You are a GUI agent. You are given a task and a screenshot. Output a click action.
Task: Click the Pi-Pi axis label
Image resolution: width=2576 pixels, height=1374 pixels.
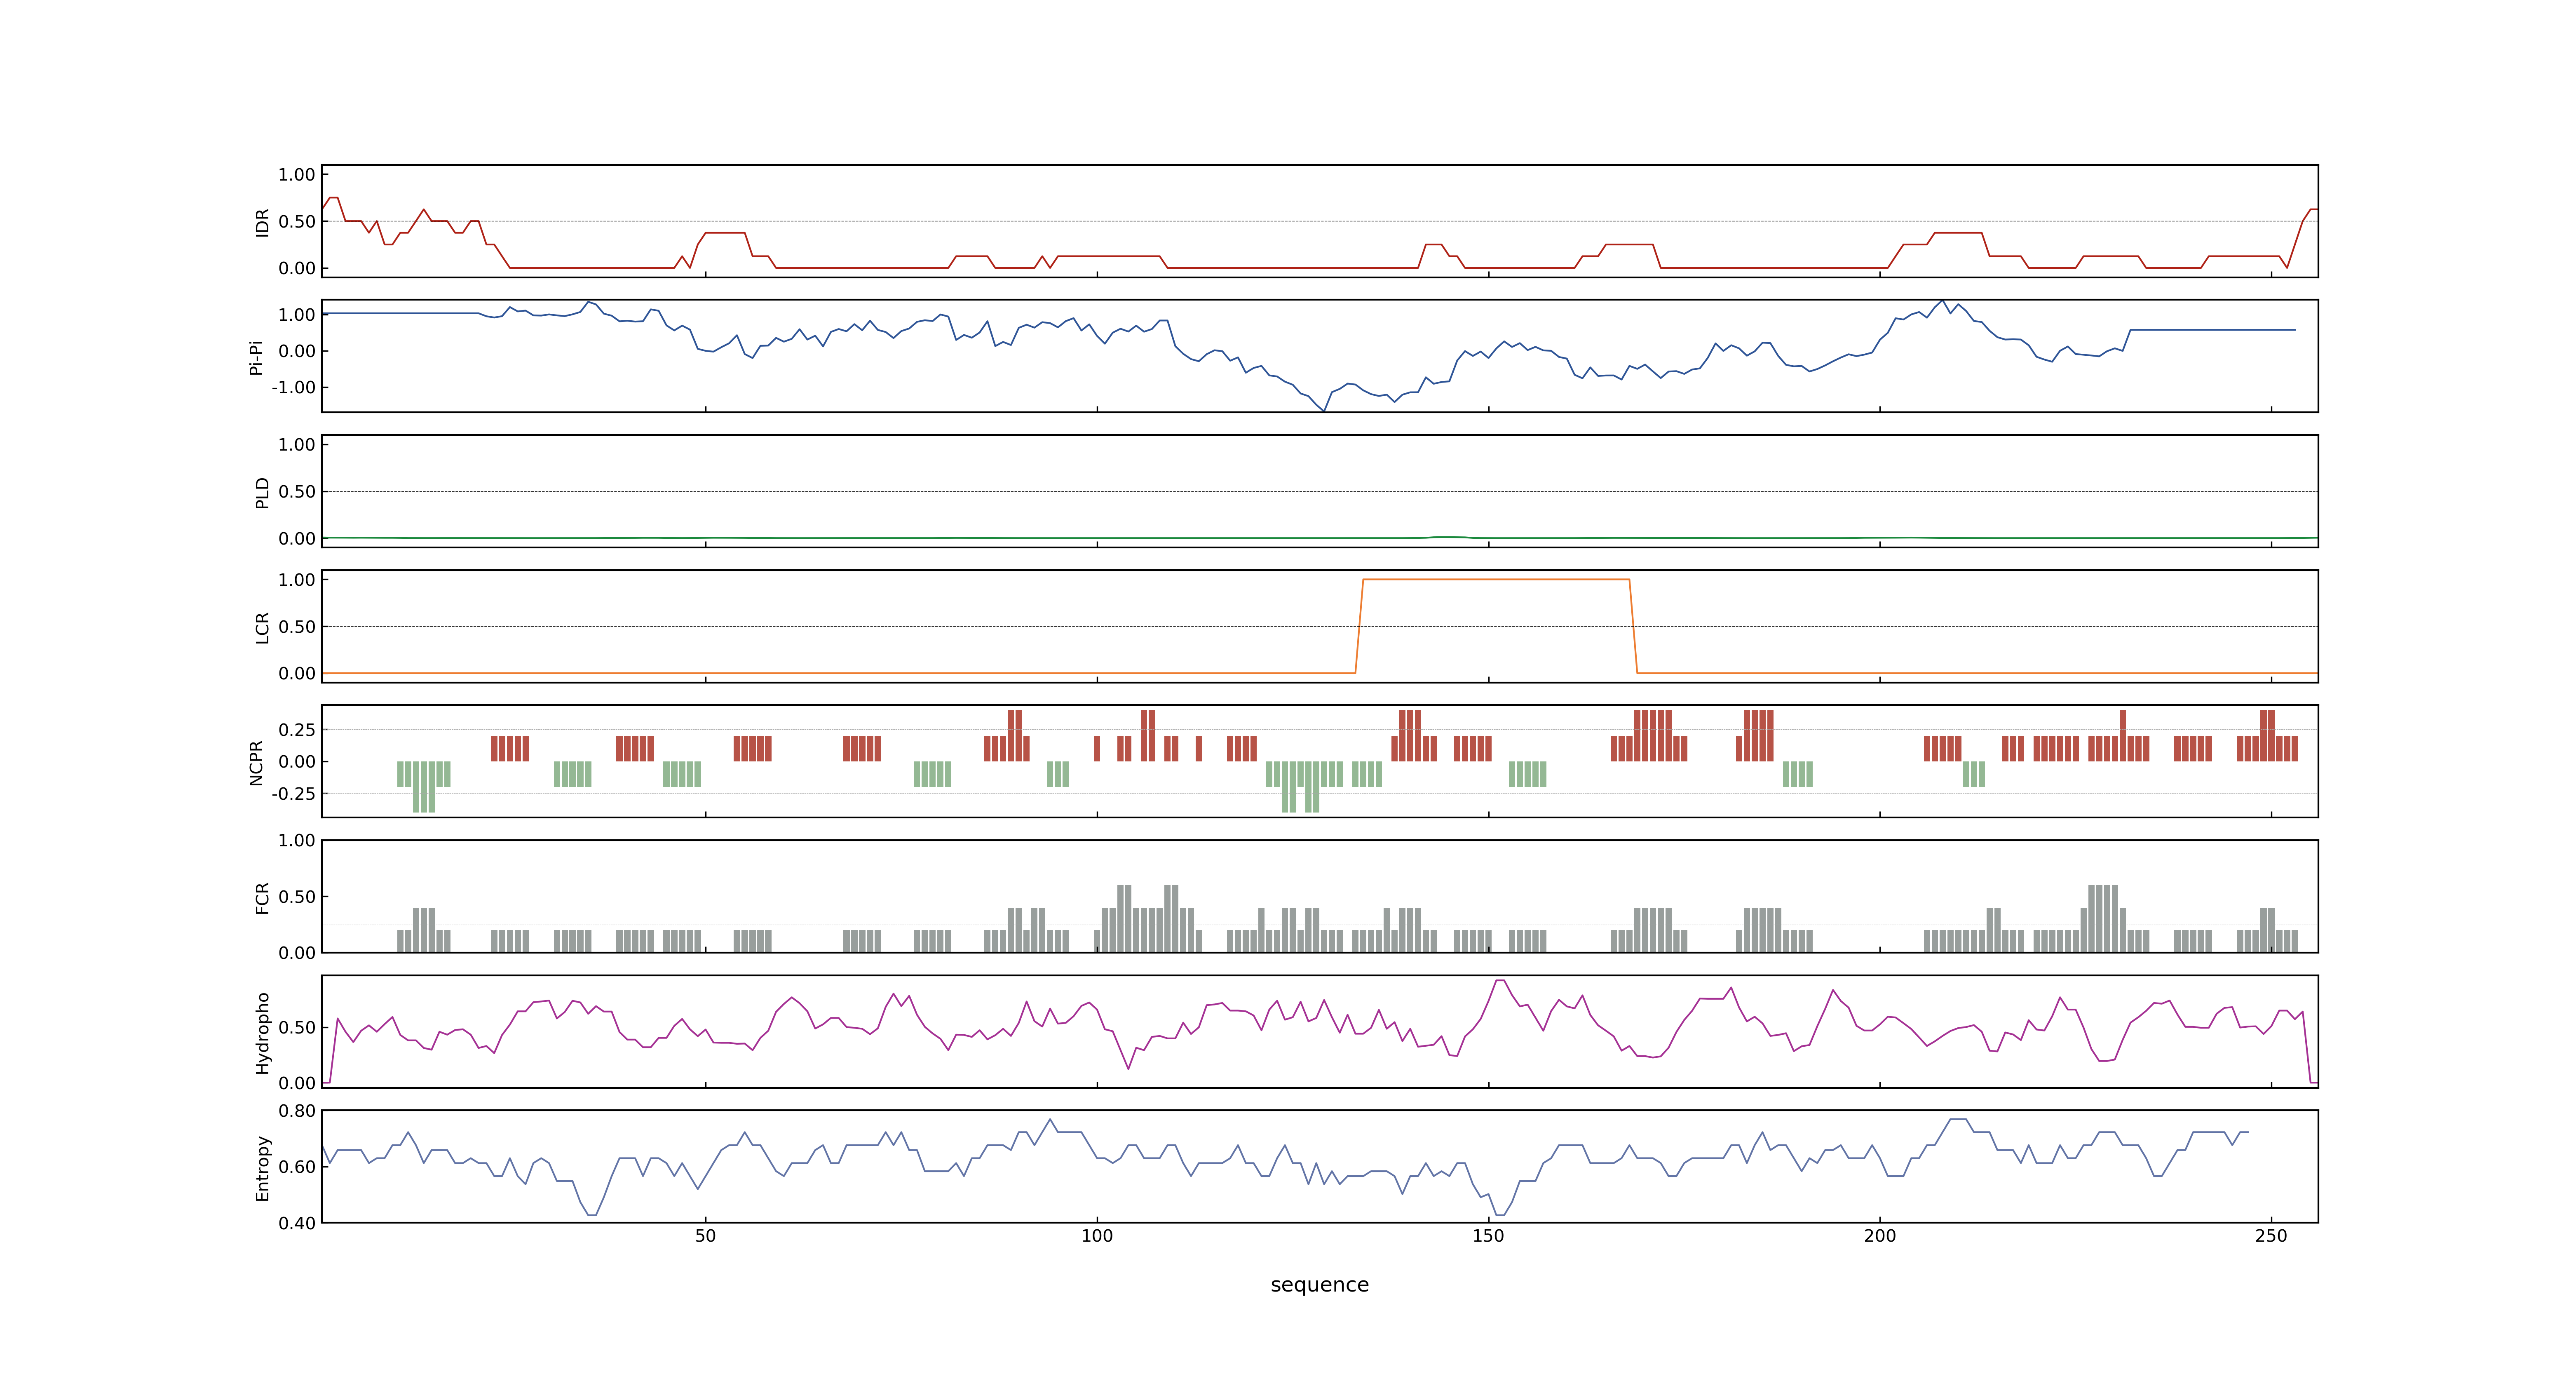(256, 357)
